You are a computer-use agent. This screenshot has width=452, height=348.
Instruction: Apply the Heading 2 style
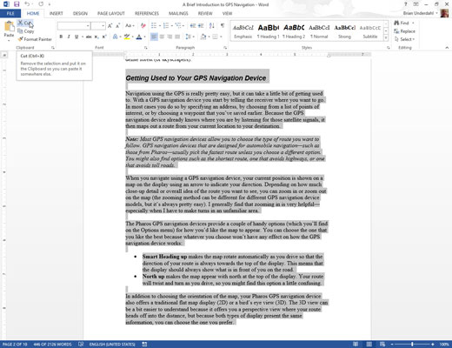pos(294,31)
